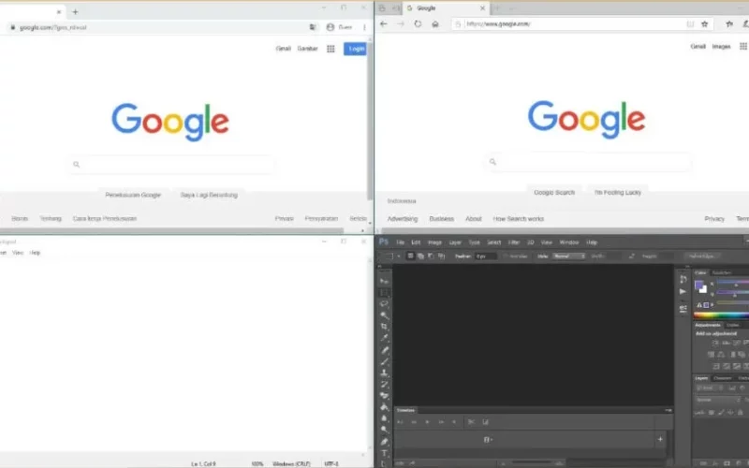
Task: Click the favorites star in Edge address bar
Action: coord(705,24)
